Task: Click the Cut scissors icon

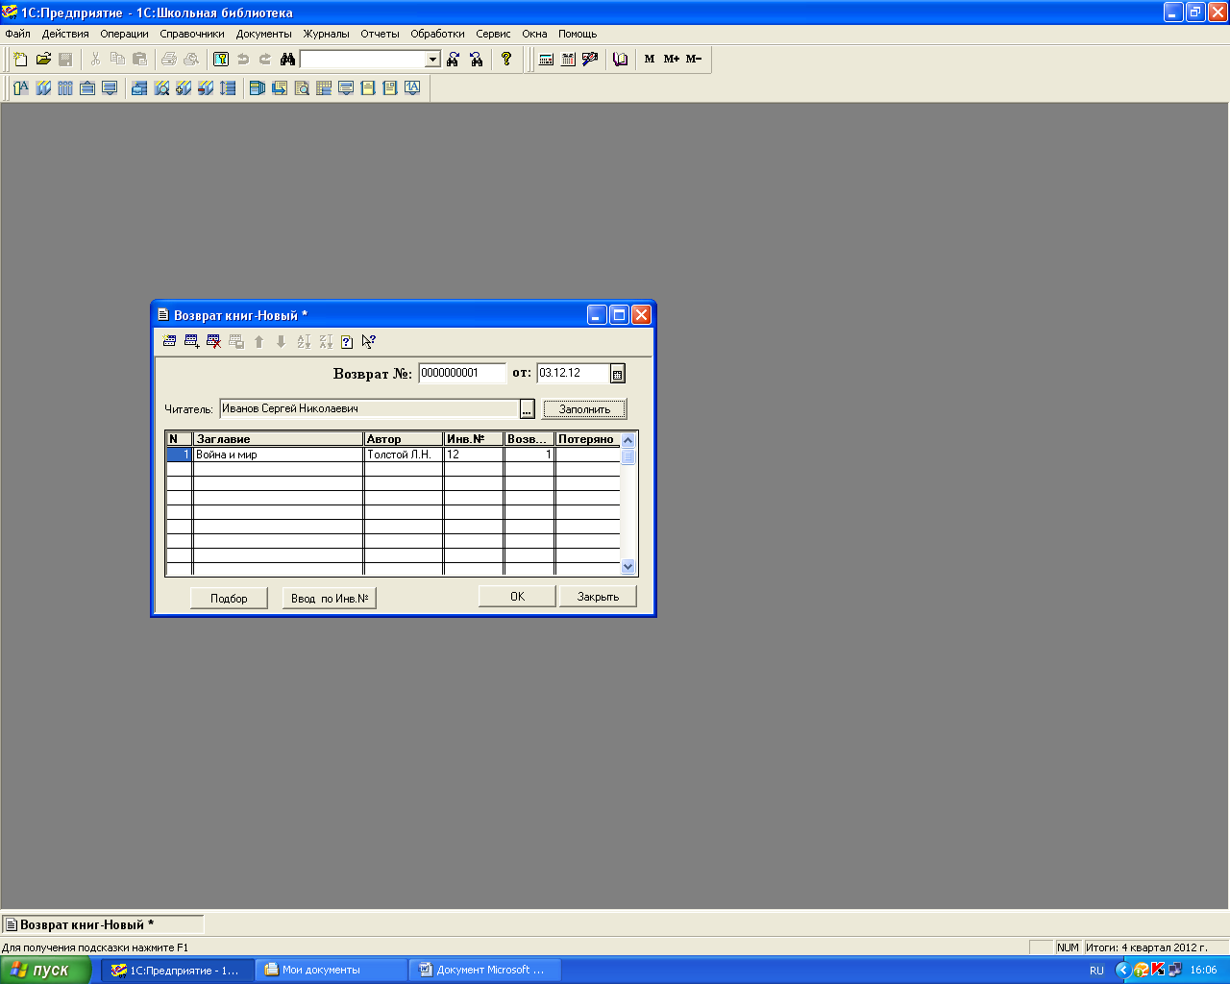Action: pyautogui.click(x=95, y=60)
